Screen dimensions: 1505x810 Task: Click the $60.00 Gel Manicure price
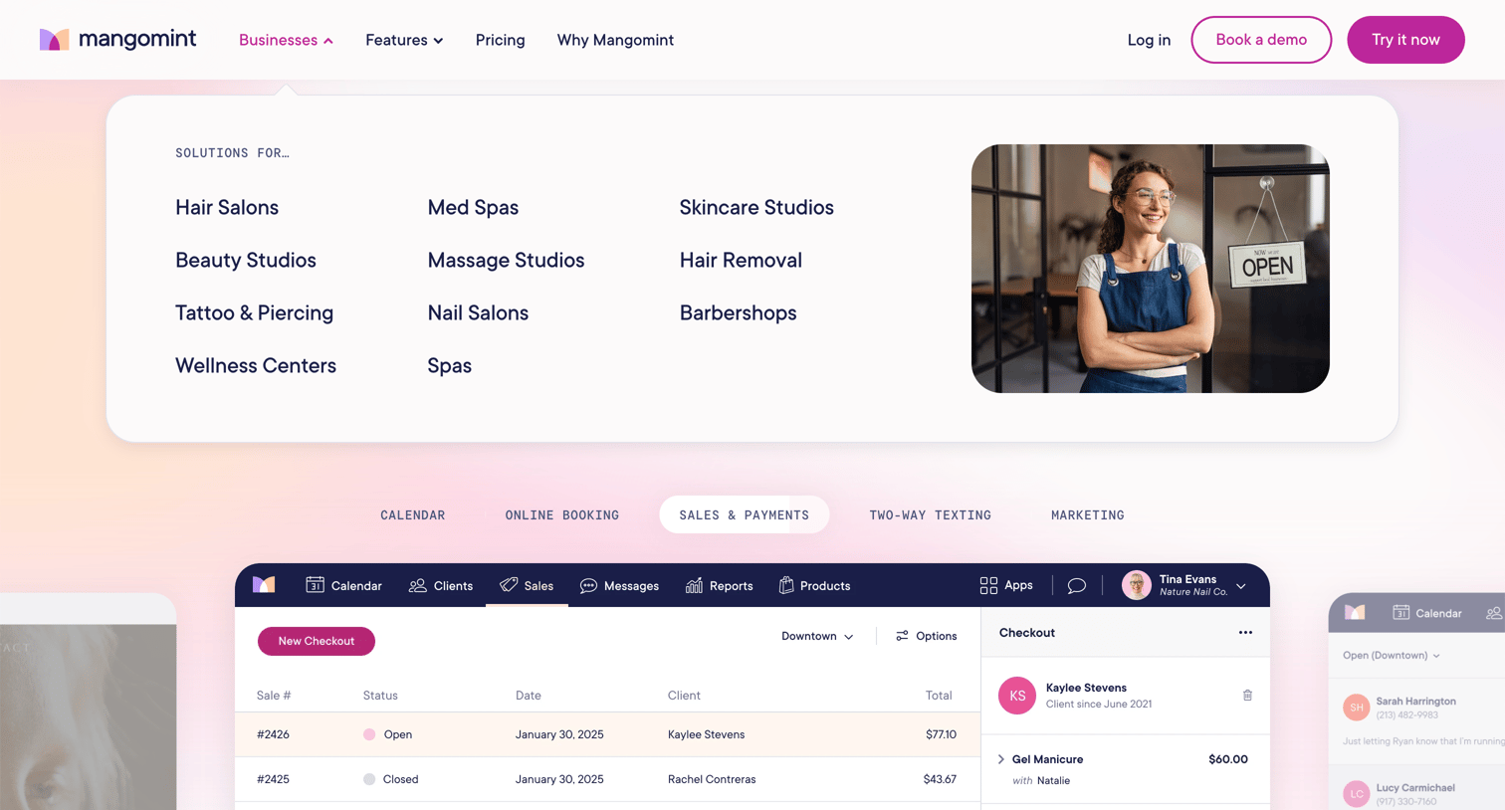click(1228, 759)
